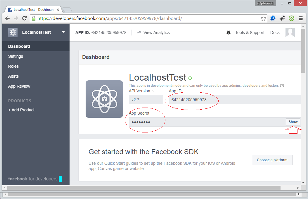Click 'Get started with the Facebook SDK' heading

(x=143, y=152)
